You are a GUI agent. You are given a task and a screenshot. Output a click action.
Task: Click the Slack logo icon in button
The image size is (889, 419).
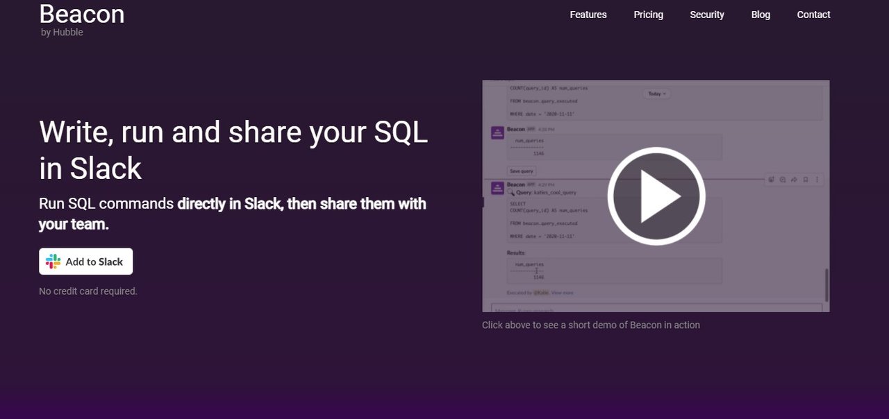pos(53,262)
